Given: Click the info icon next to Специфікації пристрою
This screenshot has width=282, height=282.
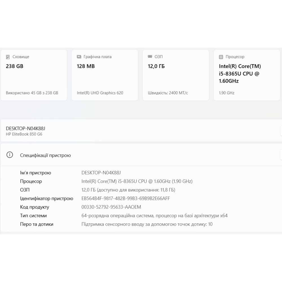Looking at the screenshot, I should click(10, 155).
